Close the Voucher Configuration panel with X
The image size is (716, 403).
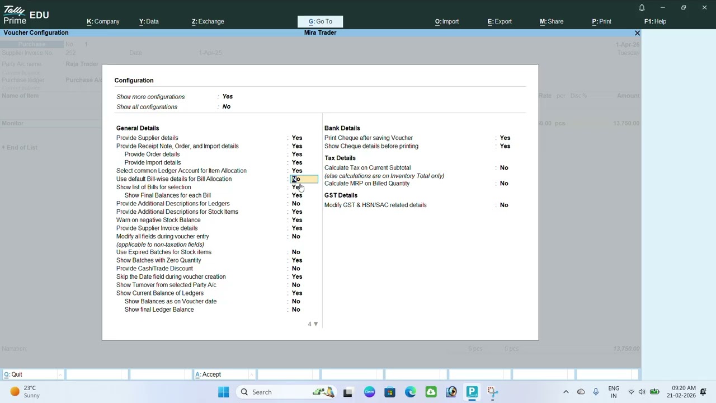[x=637, y=33]
